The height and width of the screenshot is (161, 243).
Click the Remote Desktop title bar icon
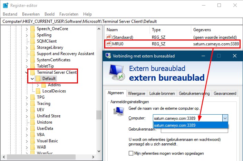(x=108, y=56)
